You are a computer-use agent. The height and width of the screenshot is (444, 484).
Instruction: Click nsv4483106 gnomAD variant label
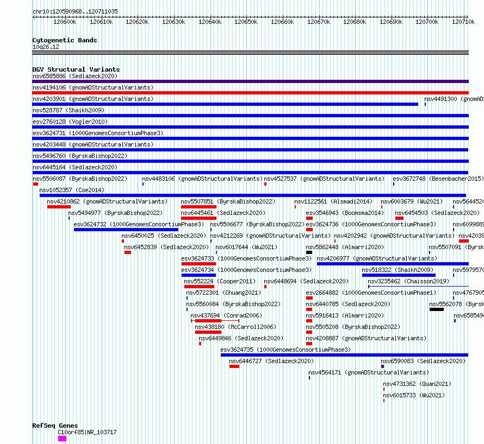[x=202, y=179]
